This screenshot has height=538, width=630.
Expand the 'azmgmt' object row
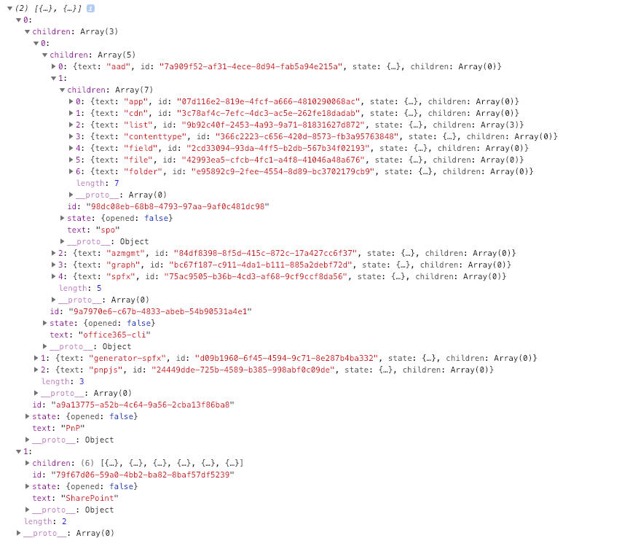tap(53, 253)
